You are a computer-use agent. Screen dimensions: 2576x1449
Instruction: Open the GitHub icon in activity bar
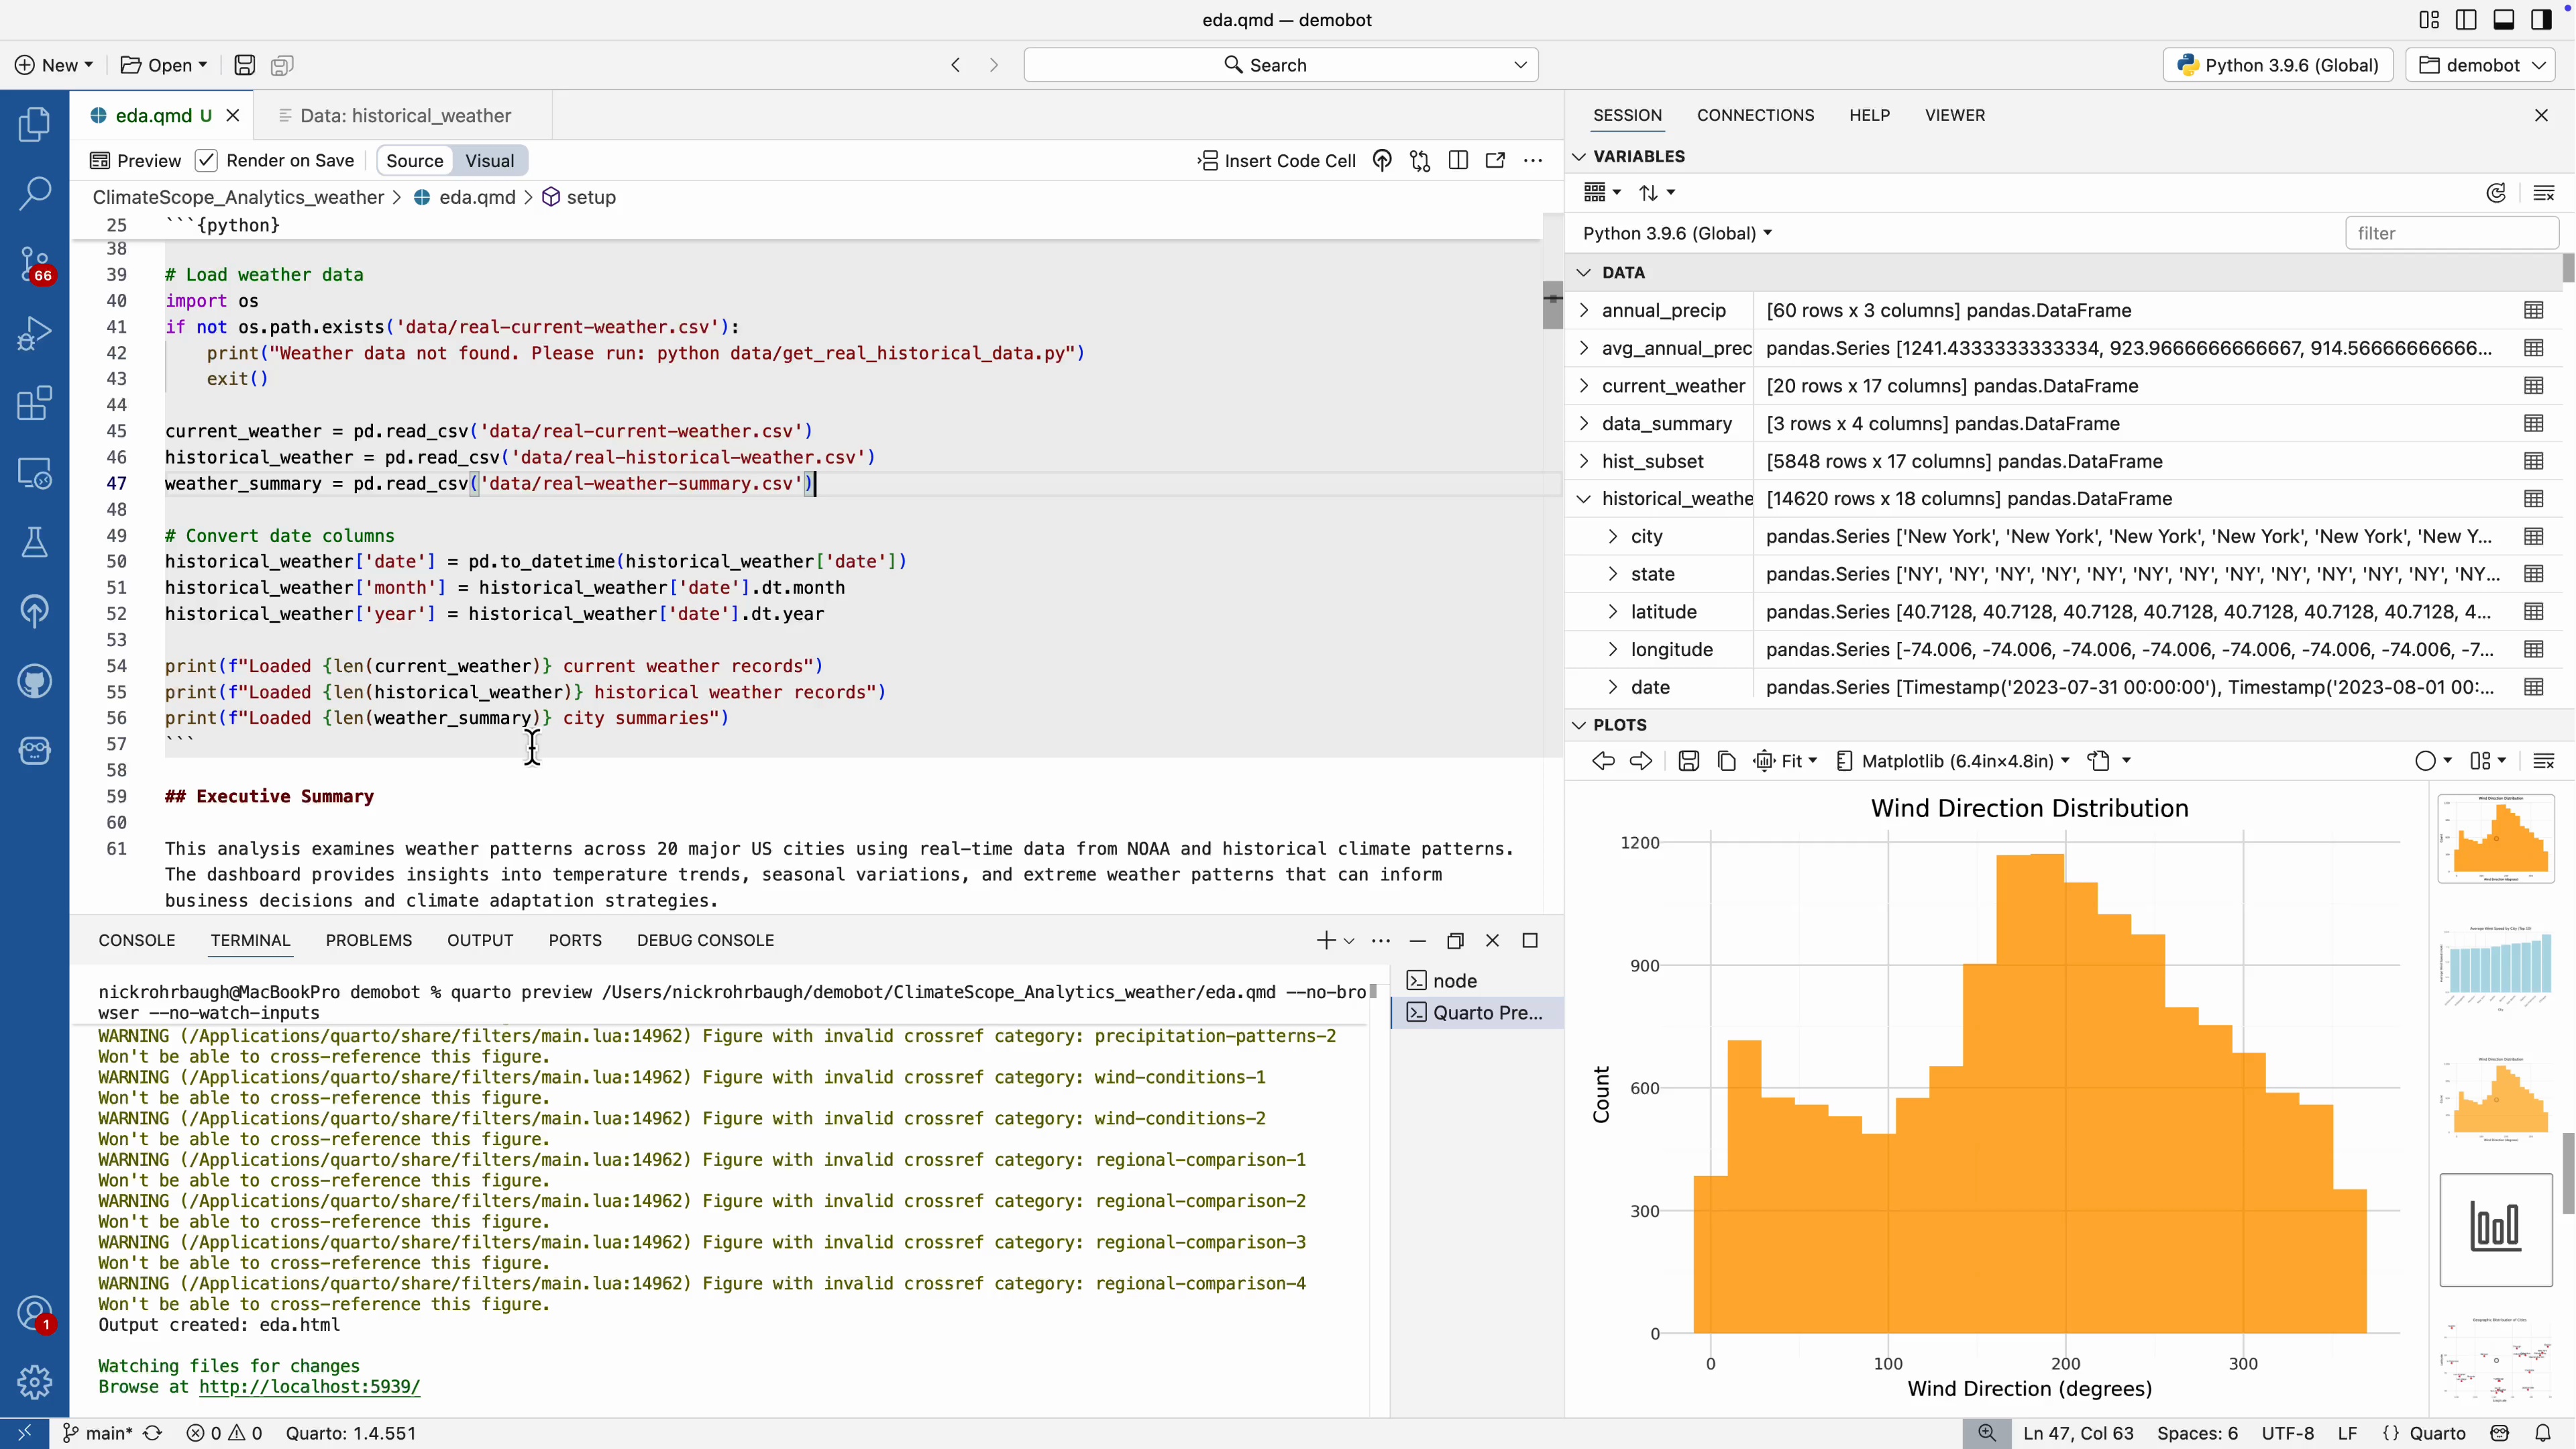coord(34,681)
